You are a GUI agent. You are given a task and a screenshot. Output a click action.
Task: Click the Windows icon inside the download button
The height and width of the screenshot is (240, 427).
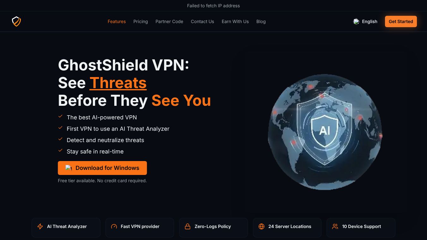69,168
